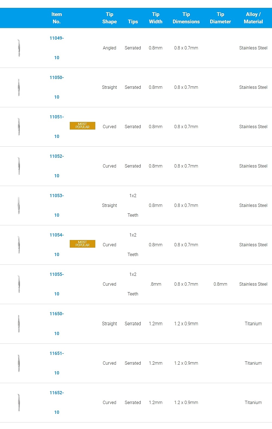Open item number 11054-10 link
The height and width of the screenshot is (429, 272).
[57, 245]
